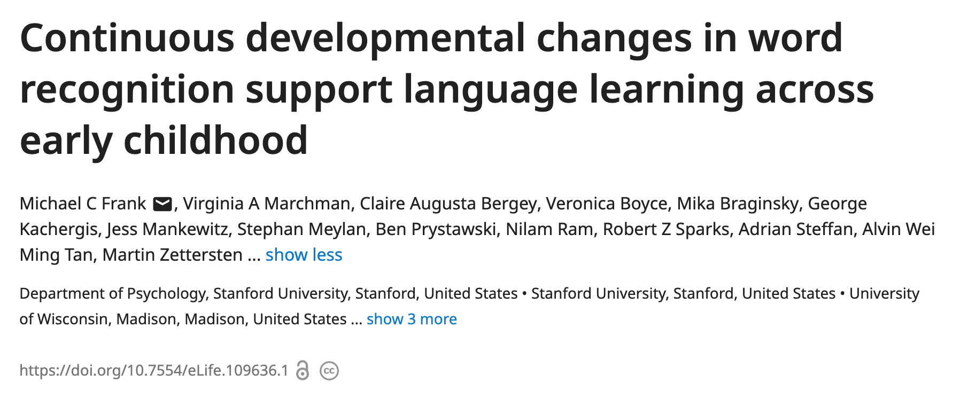Viewport: 960px width, 405px height.
Task: Click author name Michael C Frank
Action: point(83,204)
